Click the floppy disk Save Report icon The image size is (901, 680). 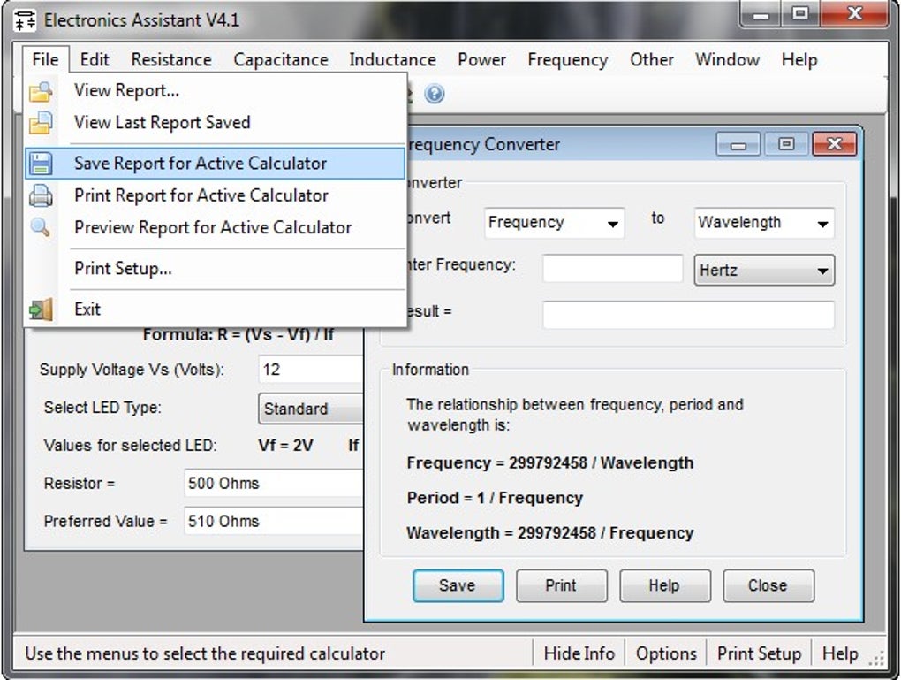tap(41, 164)
